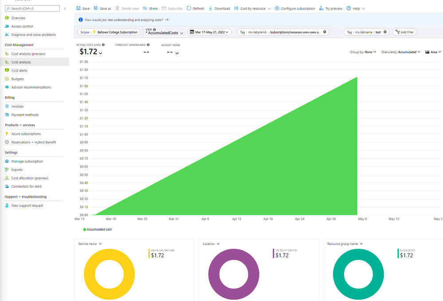The height and width of the screenshot is (301, 443).
Task: Remove the ms-labname test tag filter
Action: (385, 32)
